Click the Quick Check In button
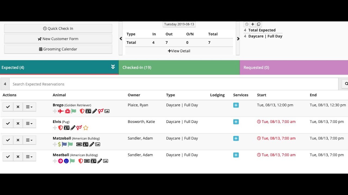 click(x=58, y=28)
